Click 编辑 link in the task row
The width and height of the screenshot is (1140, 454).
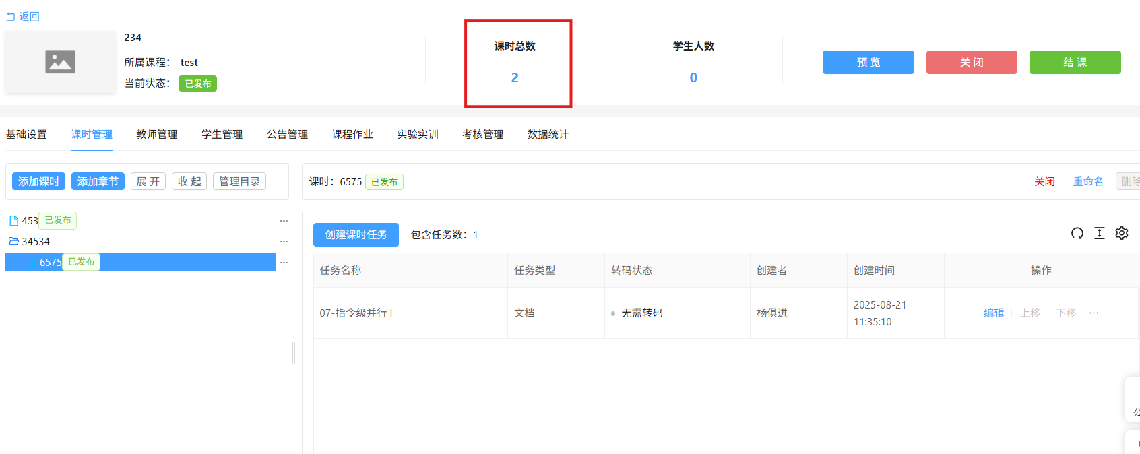(993, 313)
